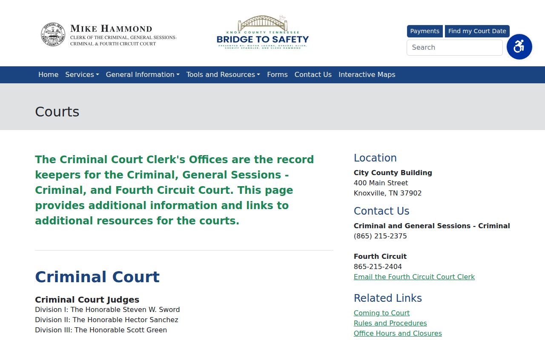Click Division II: Hector Sanchez line

[106, 320]
